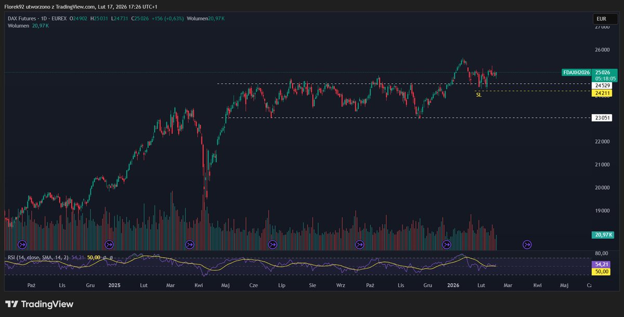Click the low value L24731
This screenshot has height=317, width=624.
tap(119, 19)
